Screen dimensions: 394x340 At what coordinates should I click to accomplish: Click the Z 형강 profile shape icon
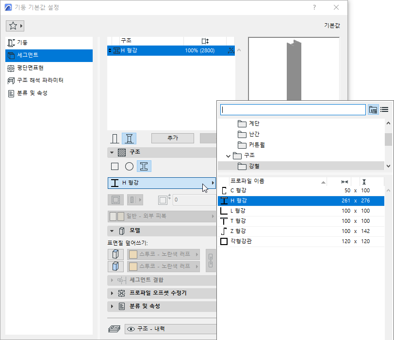pyautogui.click(x=224, y=231)
